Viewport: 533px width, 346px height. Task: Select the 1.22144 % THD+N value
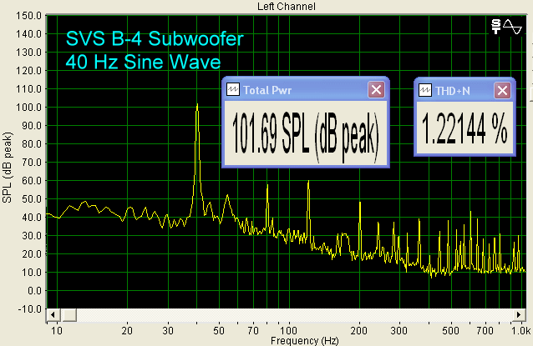click(464, 129)
